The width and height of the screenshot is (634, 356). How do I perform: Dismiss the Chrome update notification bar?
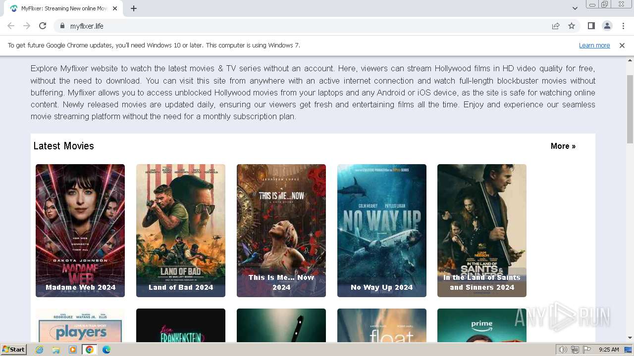[x=622, y=45]
